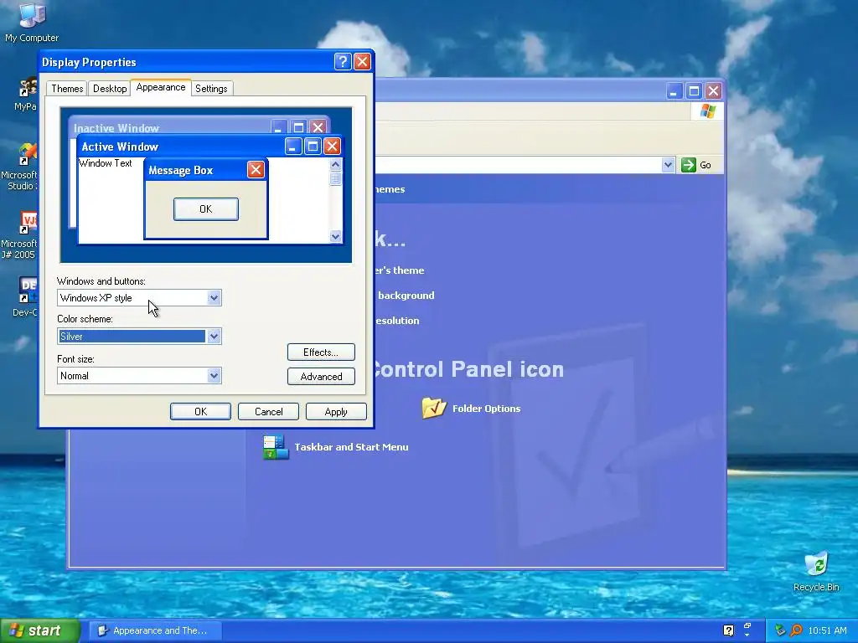This screenshot has height=643, width=858.
Task: Click the Windows flag logo in Control Panel window
Action: [707, 111]
